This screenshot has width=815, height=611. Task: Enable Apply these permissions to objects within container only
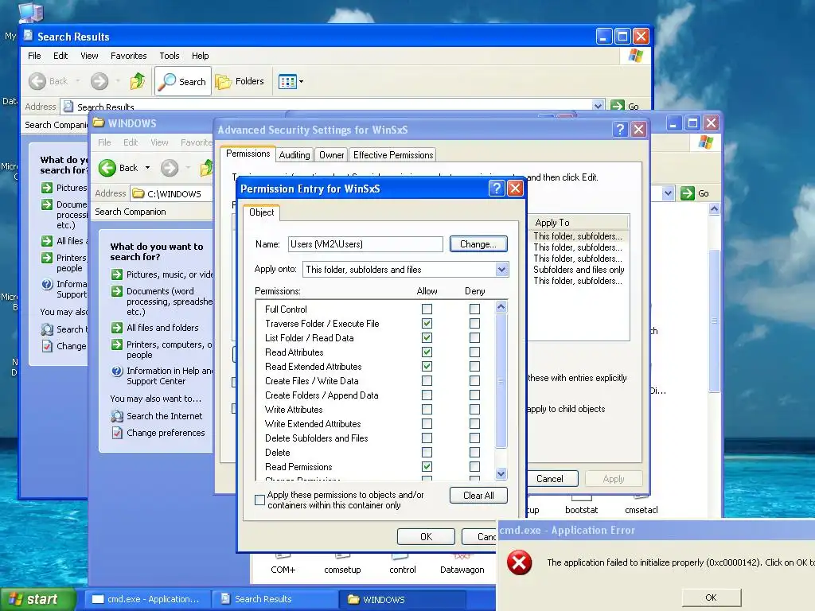pyautogui.click(x=260, y=500)
